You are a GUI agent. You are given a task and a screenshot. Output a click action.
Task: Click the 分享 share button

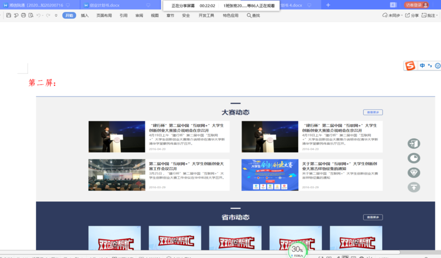[412, 15]
